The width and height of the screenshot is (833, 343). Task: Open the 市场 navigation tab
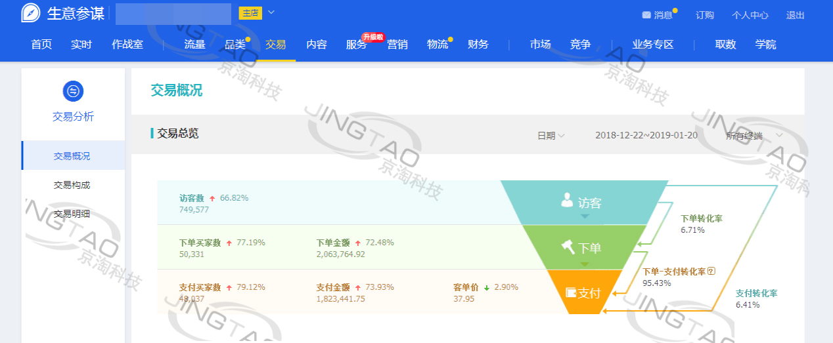540,45
